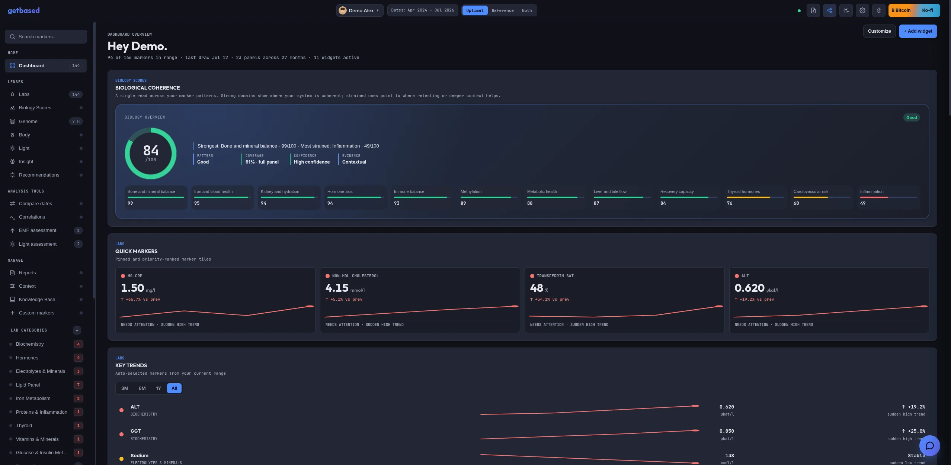Click the Cardiovascular risk score bar tile
The height and width of the screenshot is (465, 951).
(822, 197)
